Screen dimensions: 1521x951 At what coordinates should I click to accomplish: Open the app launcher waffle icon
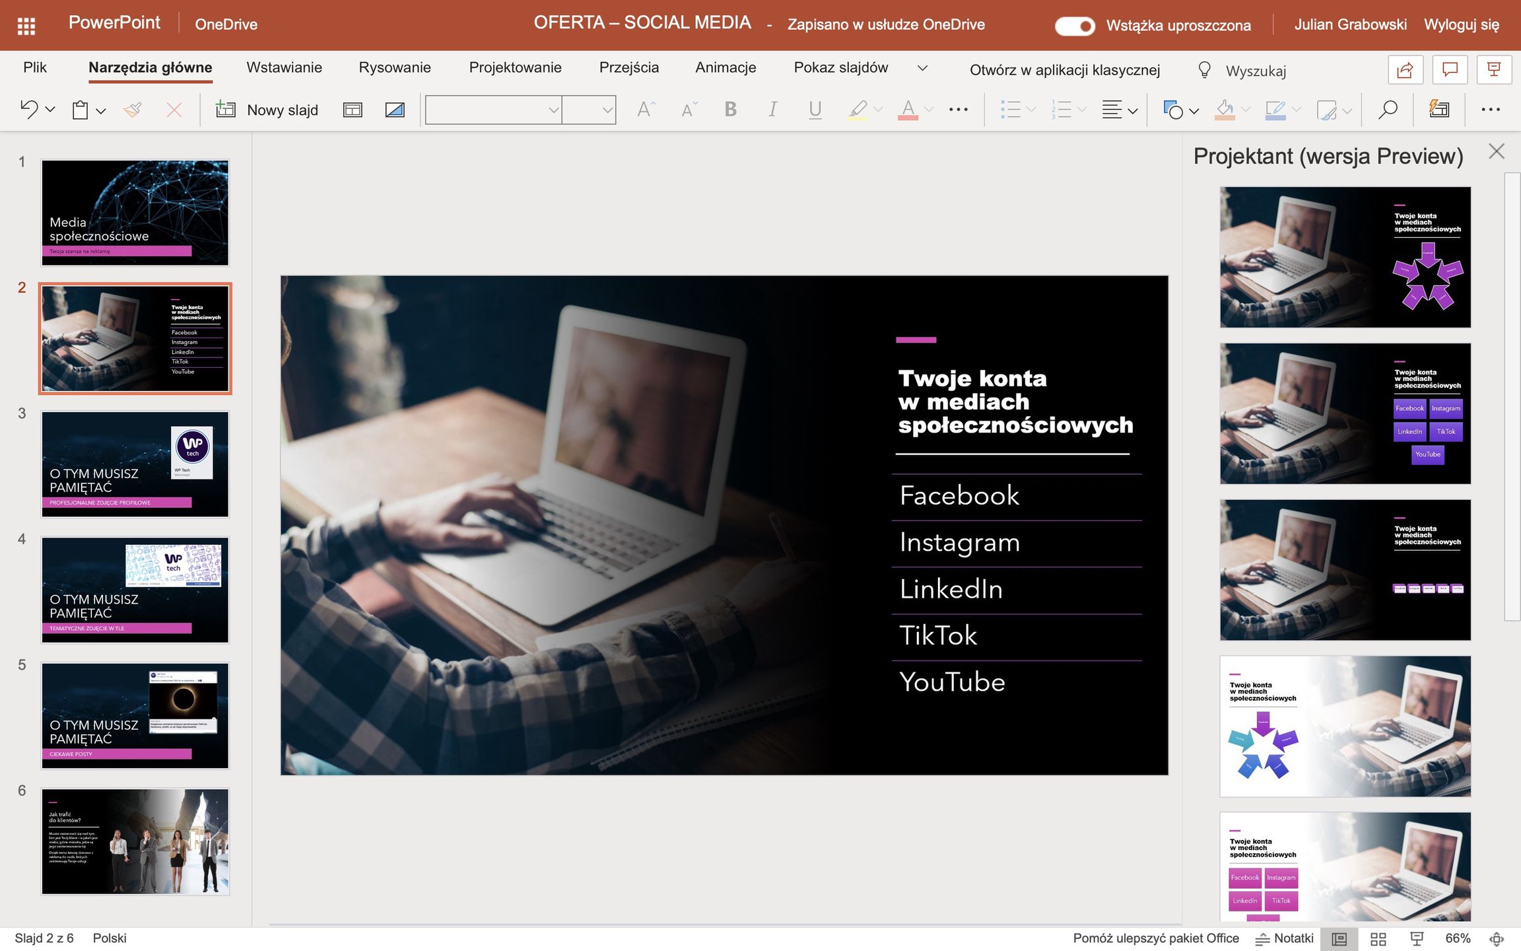[x=26, y=26]
